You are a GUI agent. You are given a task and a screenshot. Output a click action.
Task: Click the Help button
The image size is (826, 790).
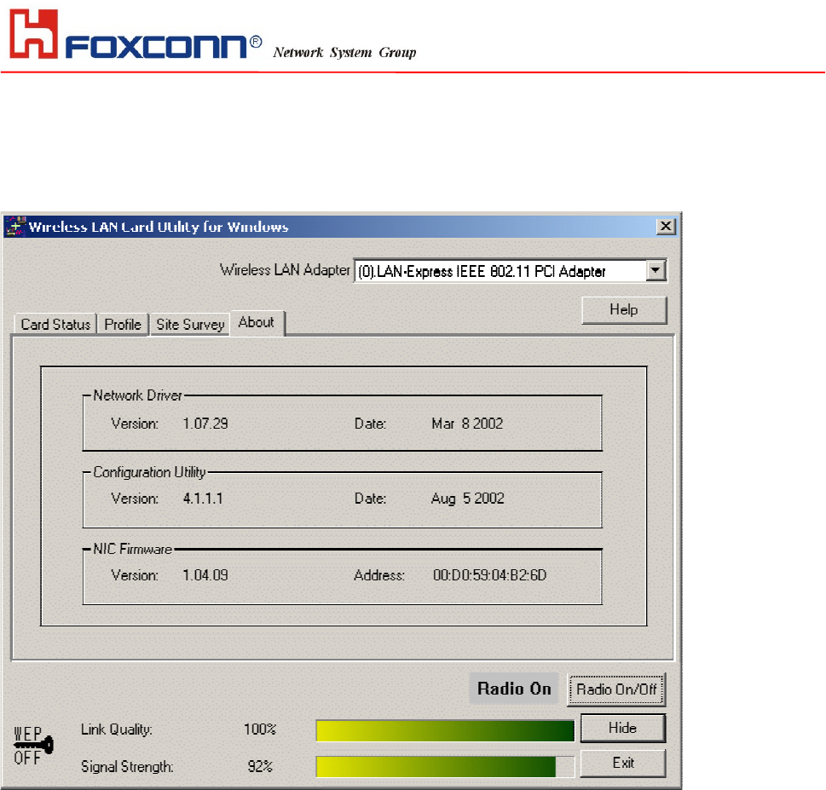624,309
